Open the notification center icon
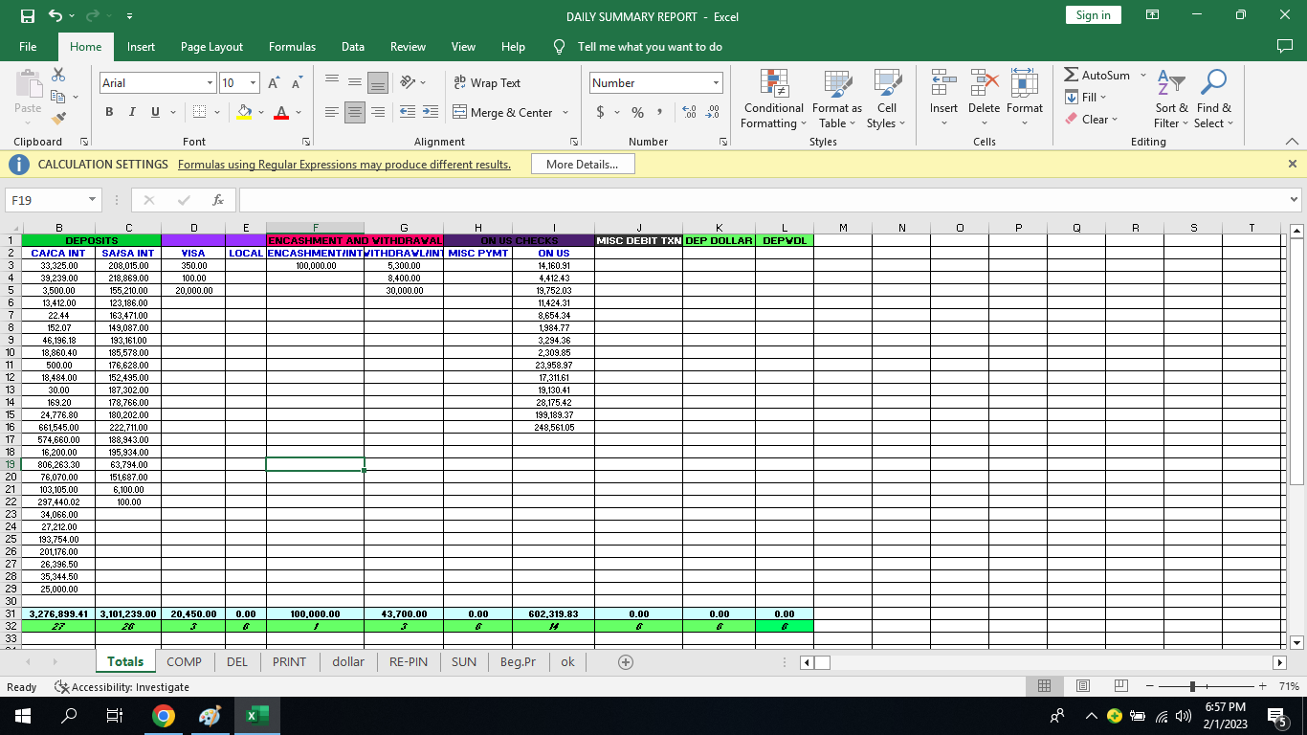1307x735 pixels. pos(1277,716)
